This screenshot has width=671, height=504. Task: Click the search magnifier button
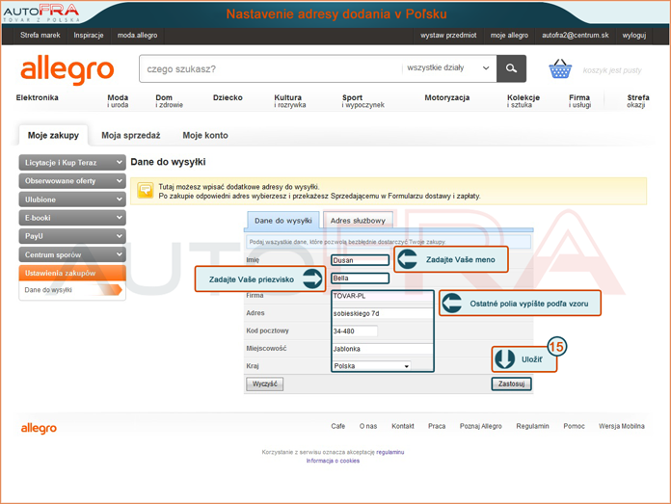pyautogui.click(x=511, y=68)
